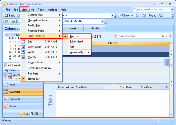This screenshot has height=125, width=176.
Task: Click the search magnifier icon
Action: (x=163, y=36)
